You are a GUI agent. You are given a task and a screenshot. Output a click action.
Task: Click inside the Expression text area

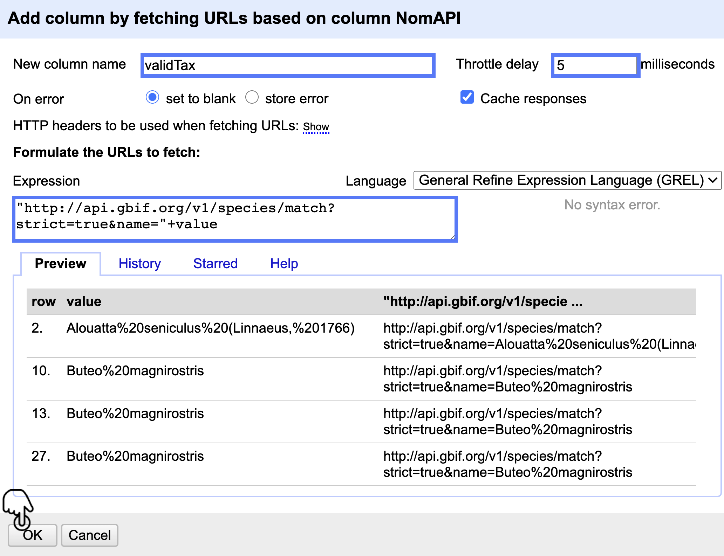[x=235, y=219]
